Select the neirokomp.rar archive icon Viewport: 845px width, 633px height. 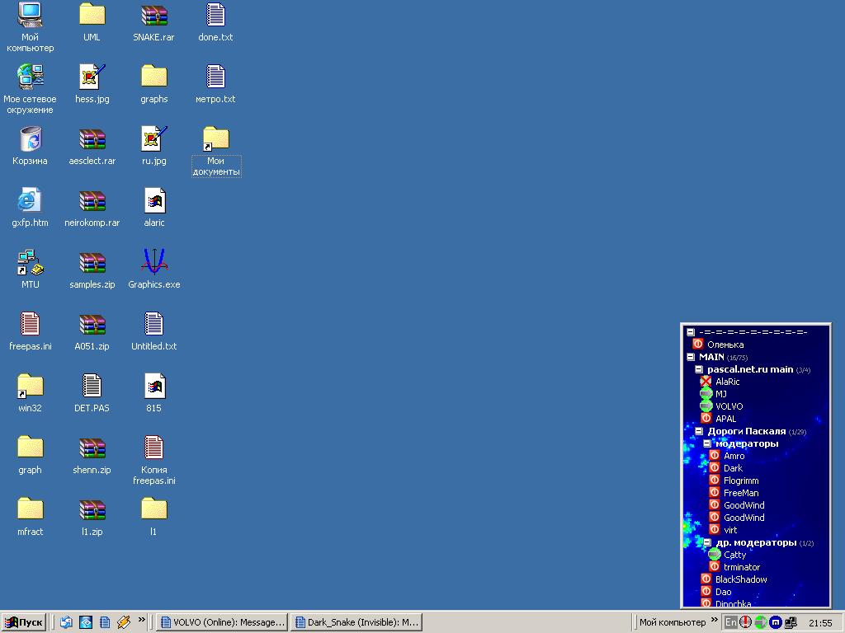pyautogui.click(x=92, y=201)
